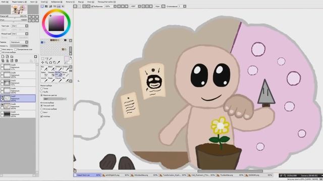Select the hand pan tool
This screenshot has height=181, width=323.
tap(55, 62)
